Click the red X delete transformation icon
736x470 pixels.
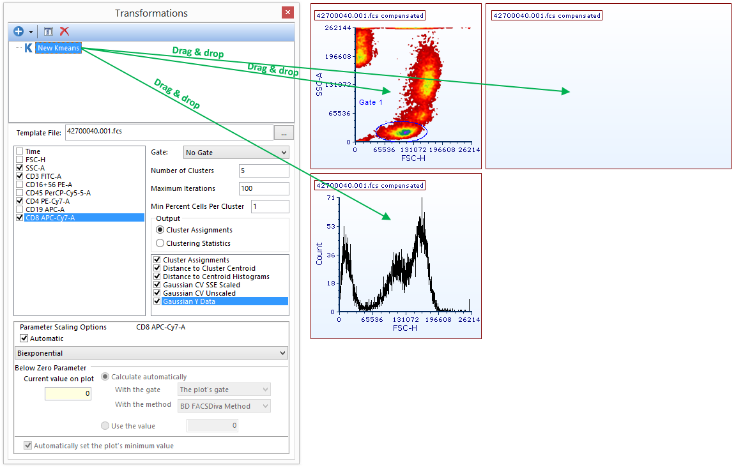(x=64, y=31)
